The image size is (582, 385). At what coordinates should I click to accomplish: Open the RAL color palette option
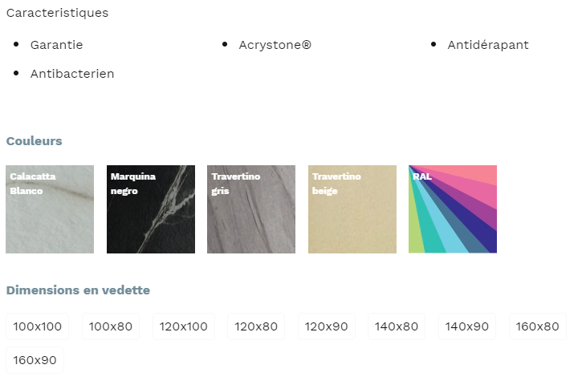[x=453, y=209]
